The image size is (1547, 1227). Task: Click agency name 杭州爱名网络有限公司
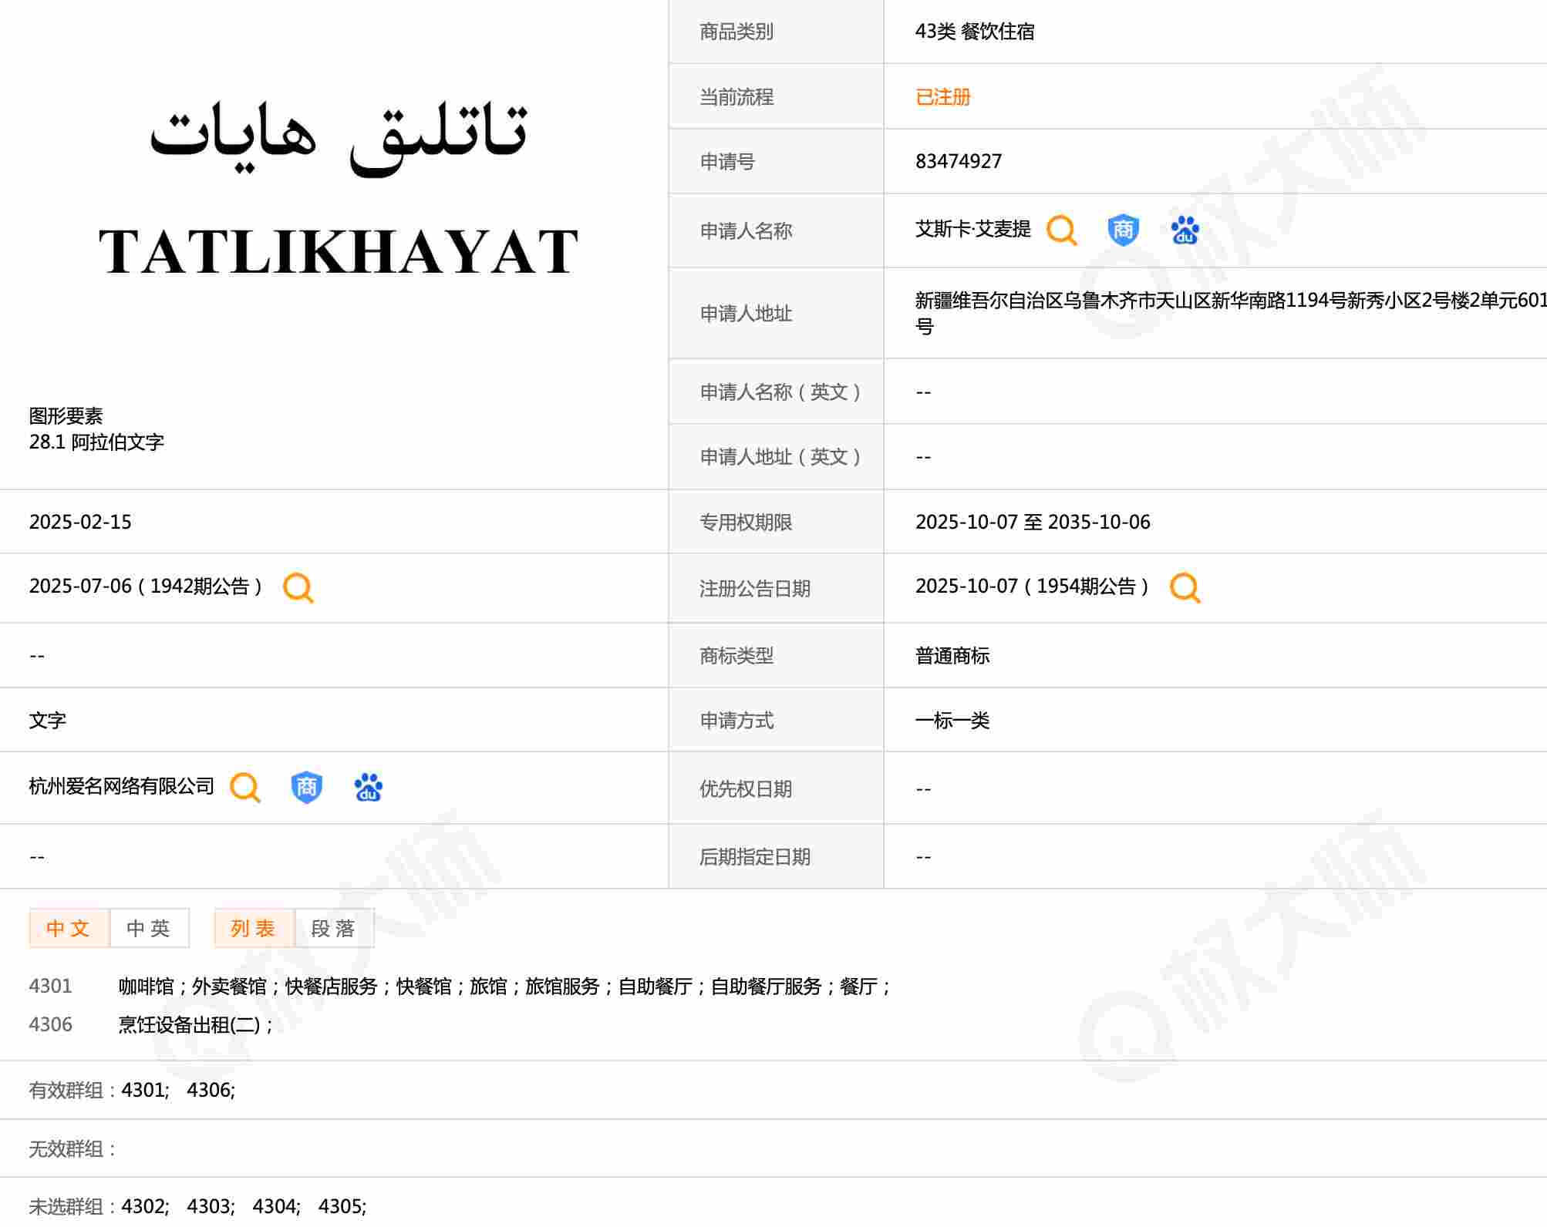[x=121, y=786]
